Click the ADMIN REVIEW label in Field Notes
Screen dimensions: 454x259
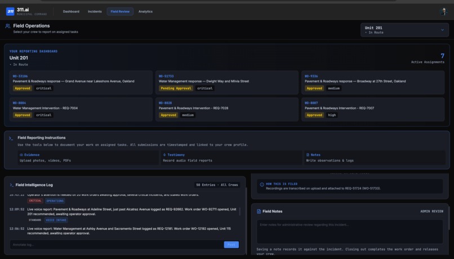(x=431, y=211)
